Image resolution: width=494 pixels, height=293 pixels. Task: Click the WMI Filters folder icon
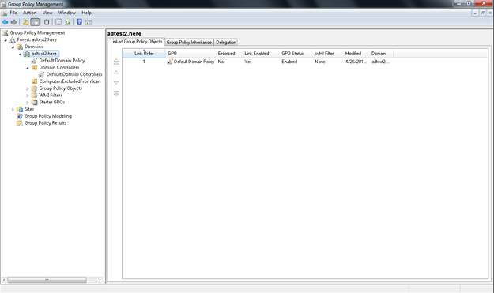pos(34,96)
